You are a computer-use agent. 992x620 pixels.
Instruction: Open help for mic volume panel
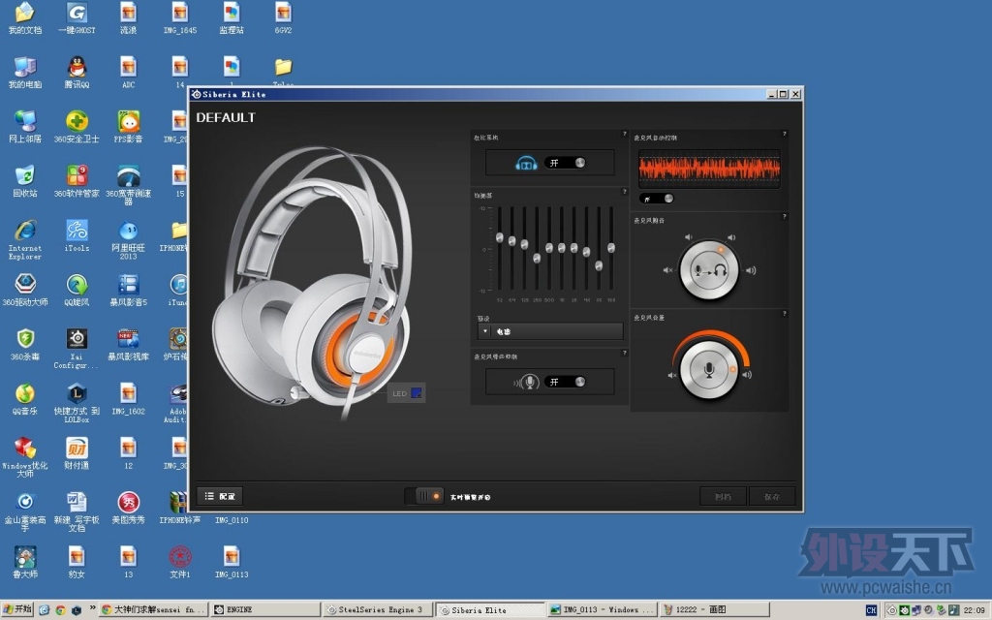tap(784, 313)
